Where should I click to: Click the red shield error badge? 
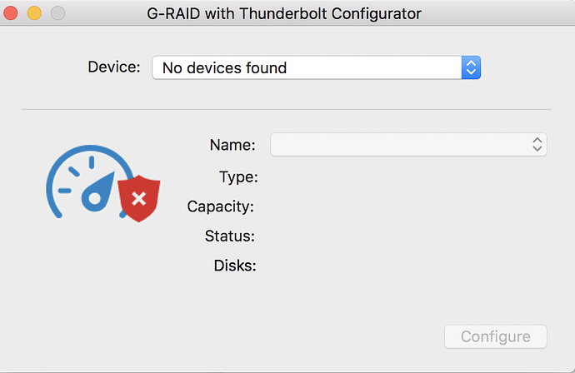pos(139,198)
